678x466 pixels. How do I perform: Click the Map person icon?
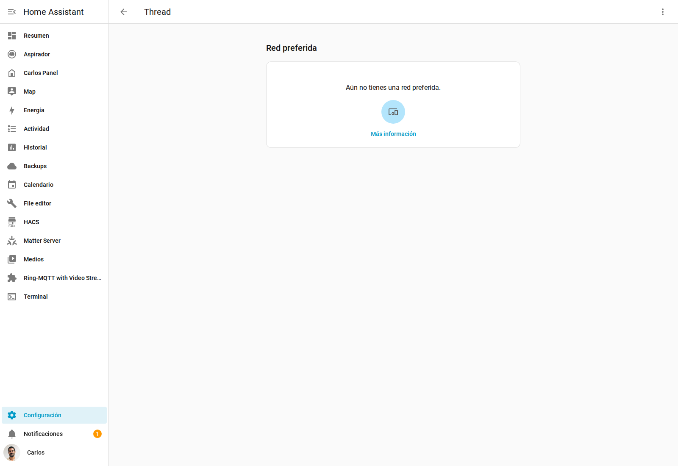pyautogui.click(x=12, y=92)
